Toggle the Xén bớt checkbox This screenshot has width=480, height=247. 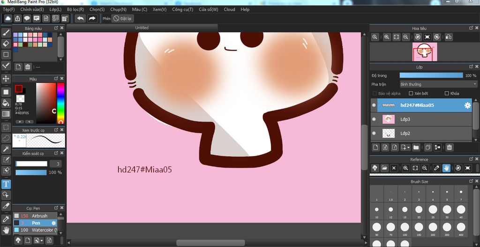[411, 93]
